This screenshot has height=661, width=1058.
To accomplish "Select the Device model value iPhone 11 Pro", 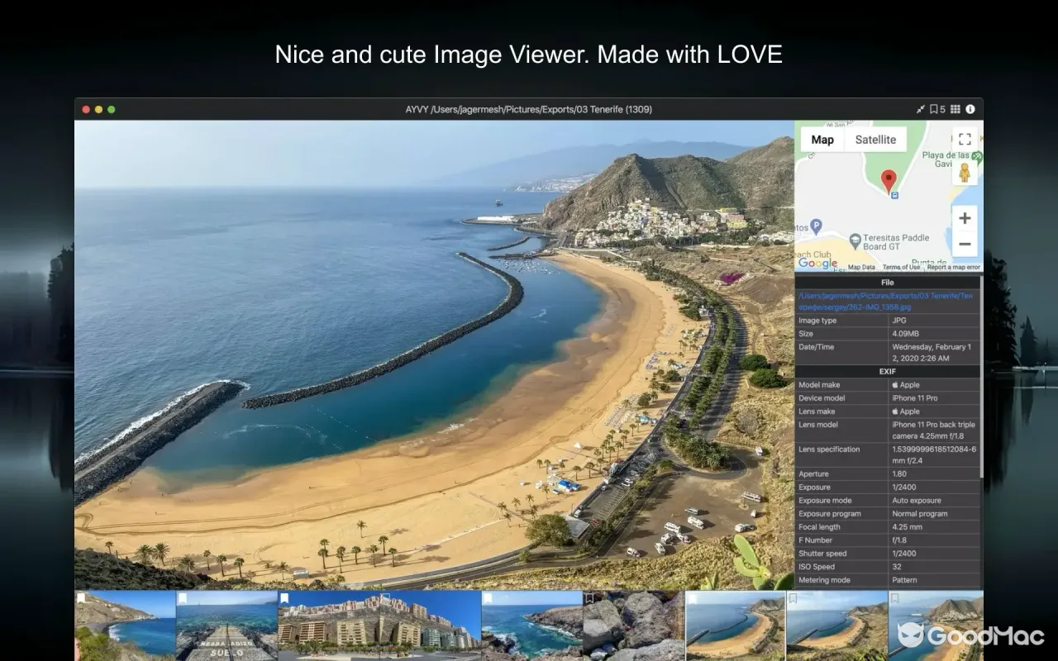I will pos(914,398).
